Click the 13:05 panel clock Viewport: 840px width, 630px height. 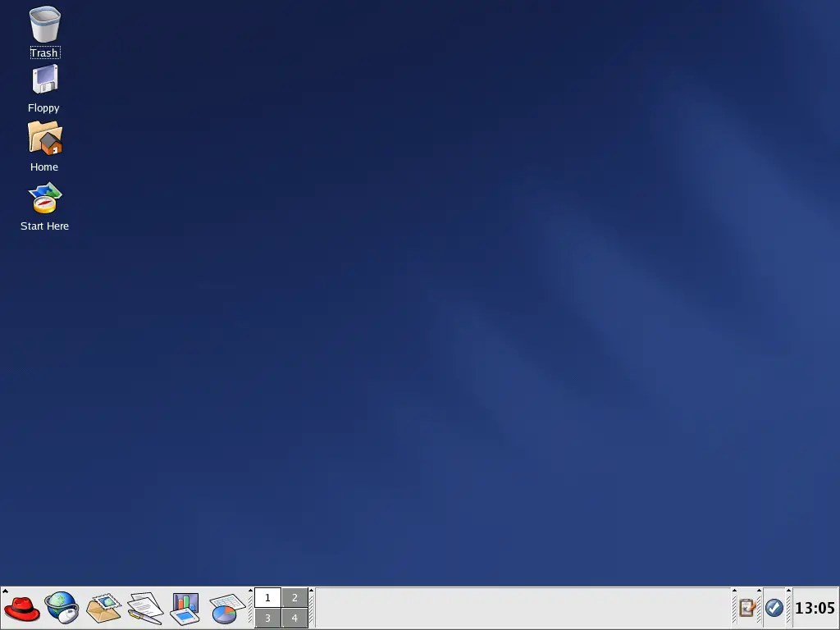815,608
